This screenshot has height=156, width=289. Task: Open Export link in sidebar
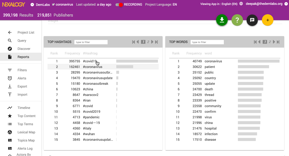coord(22,86)
